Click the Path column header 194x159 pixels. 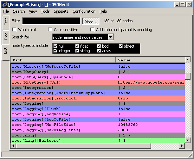click(63, 60)
